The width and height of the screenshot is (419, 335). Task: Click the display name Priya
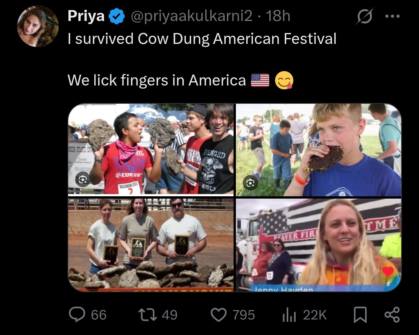[x=86, y=16]
